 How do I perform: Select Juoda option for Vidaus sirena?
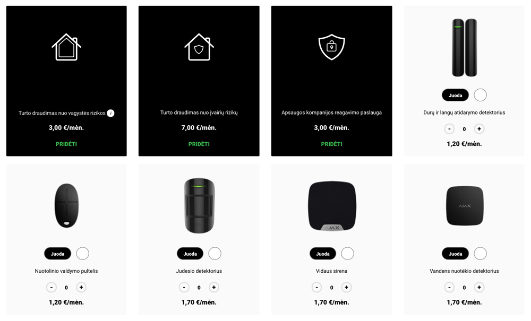coord(323,254)
